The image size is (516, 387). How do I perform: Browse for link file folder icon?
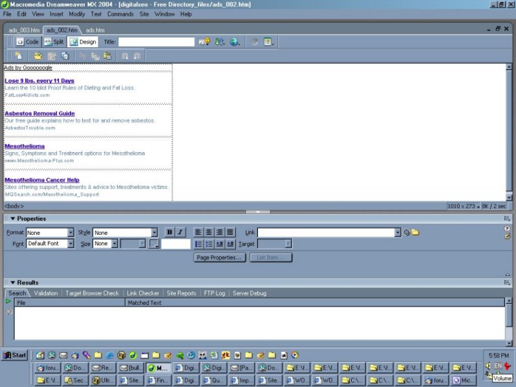415,232
